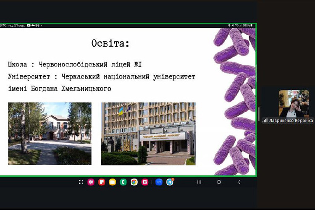
Task: Open the blue Zoom app icon
Action: (x=159, y=182)
